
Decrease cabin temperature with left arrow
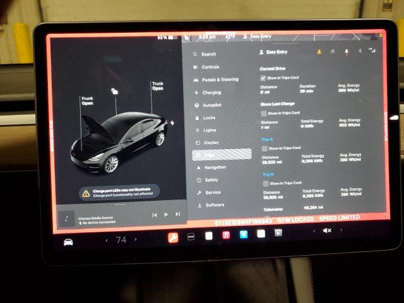click(107, 241)
